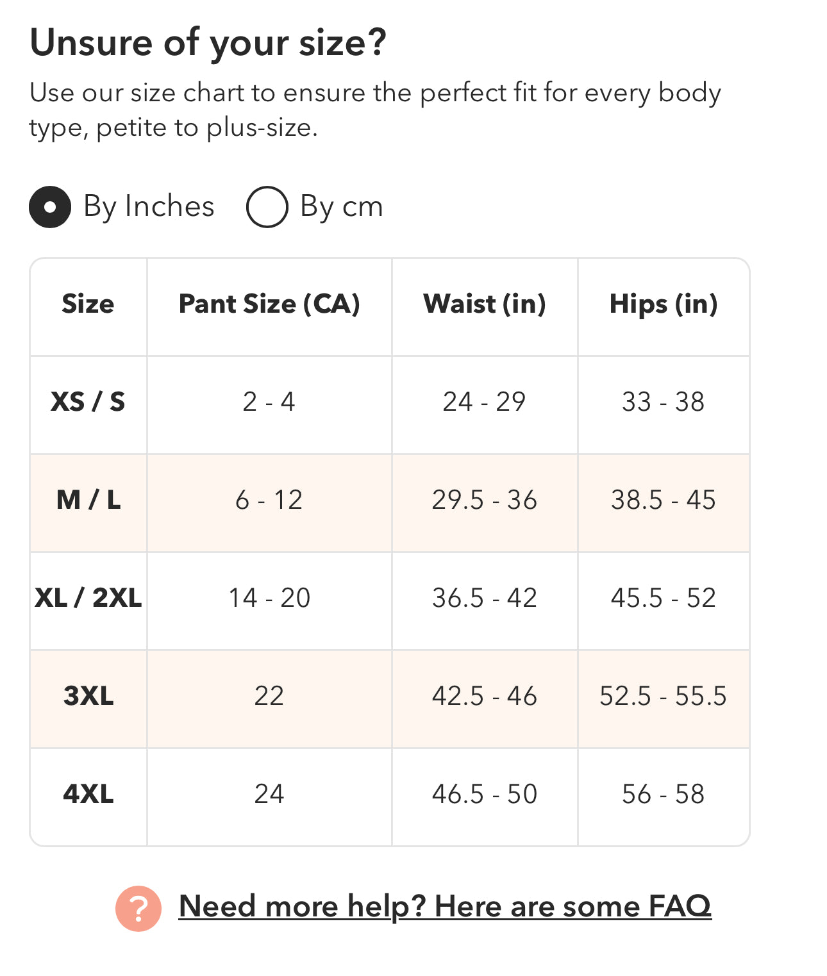Screen dimensions: 827x976
Task: Click the "Pant Size (CA)" column header
Action: click(269, 304)
